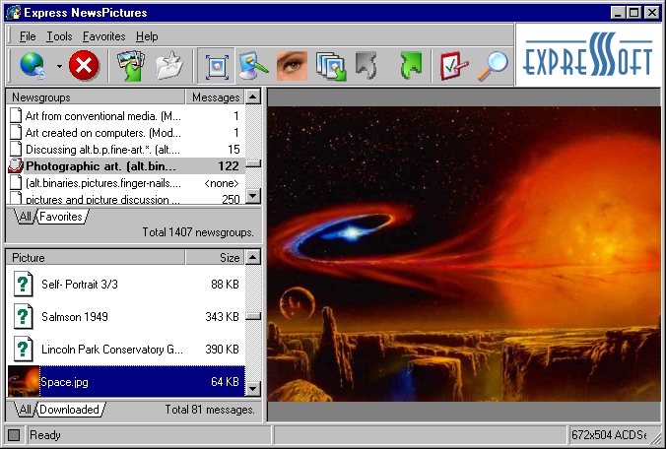Switch to the All pictures tab
The image size is (666, 449).
point(25,410)
